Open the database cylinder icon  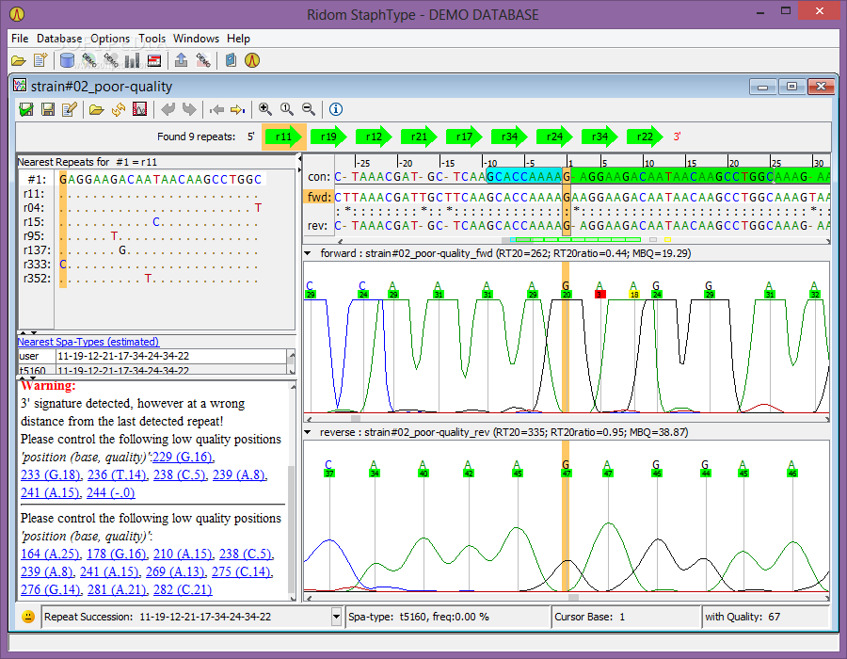[x=67, y=60]
